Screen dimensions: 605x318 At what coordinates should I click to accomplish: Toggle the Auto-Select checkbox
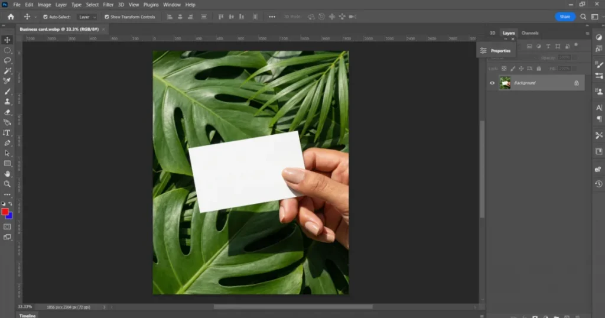[x=45, y=17]
